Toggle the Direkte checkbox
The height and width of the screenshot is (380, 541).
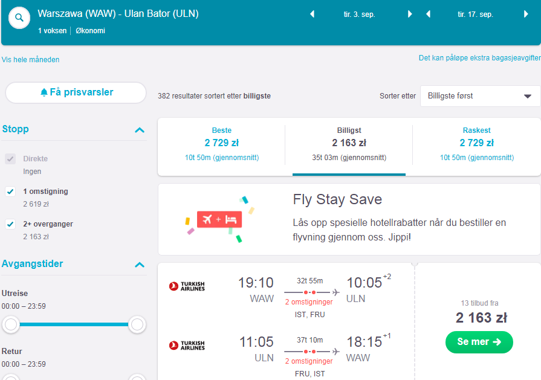[10, 159]
